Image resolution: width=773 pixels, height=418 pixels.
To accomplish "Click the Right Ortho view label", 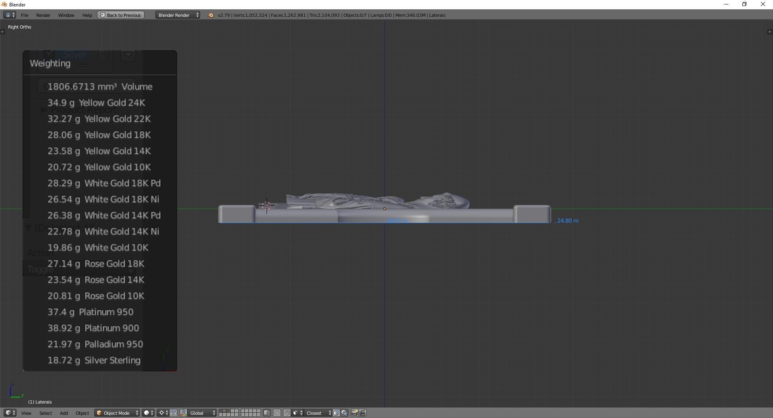I will [19, 27].
